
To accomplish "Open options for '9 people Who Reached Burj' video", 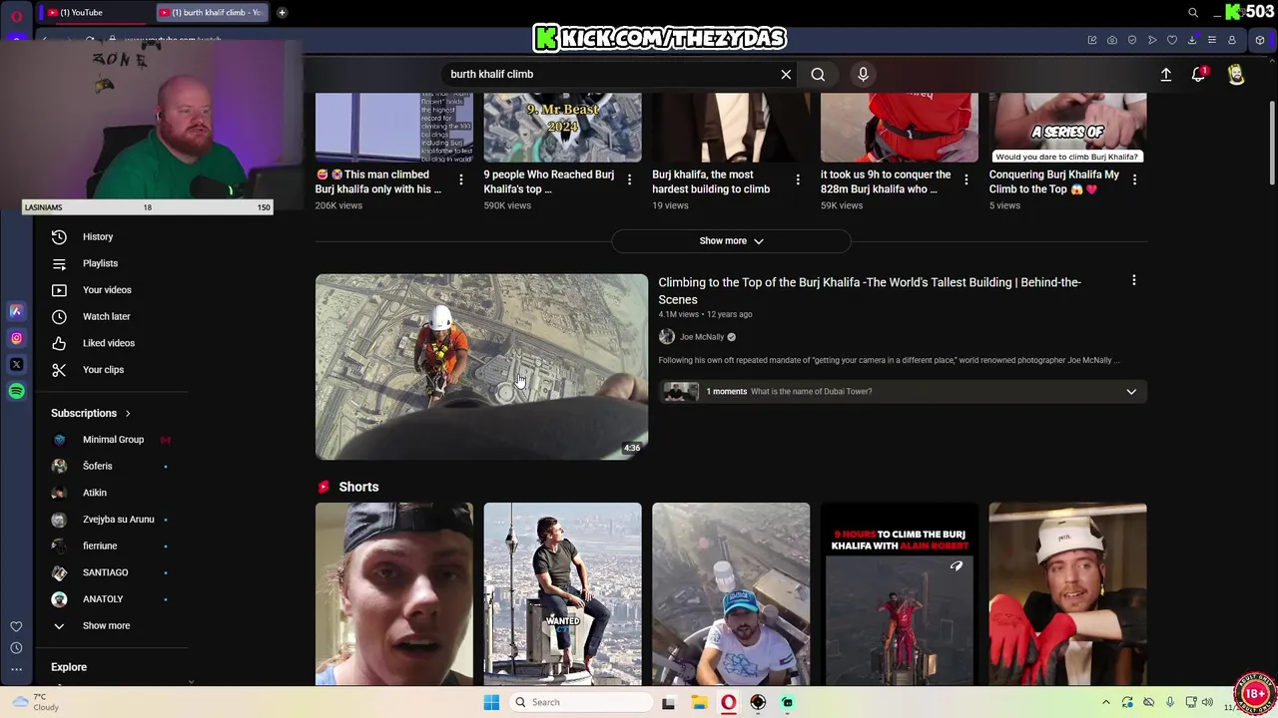I will [629, 179].
